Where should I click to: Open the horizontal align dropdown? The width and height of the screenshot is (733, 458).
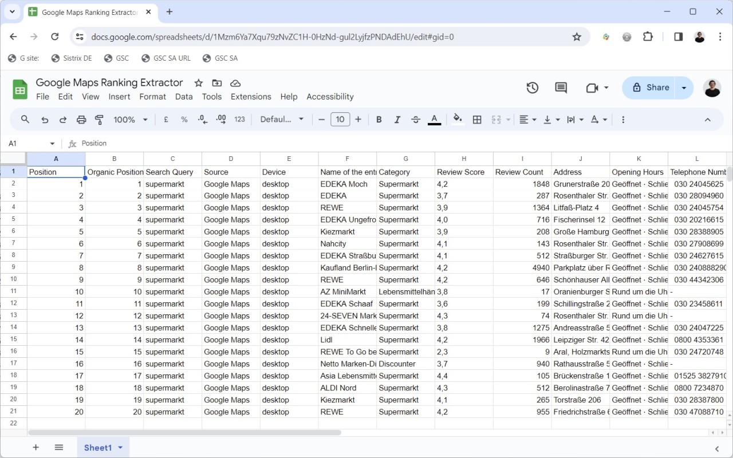coord(526,120)
